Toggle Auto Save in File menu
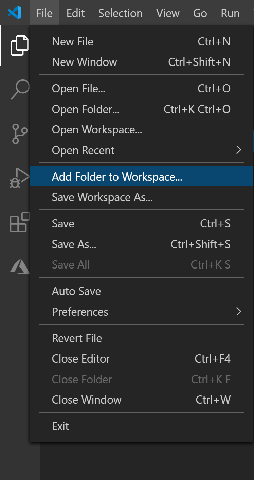 pyautogui.click(x=76, y=291)
